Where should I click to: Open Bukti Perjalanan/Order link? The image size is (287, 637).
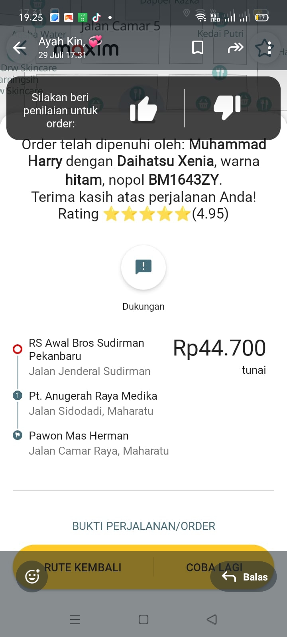pos(143,526)
